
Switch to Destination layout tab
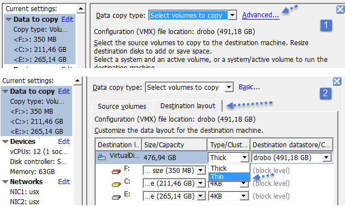point(188,106)
